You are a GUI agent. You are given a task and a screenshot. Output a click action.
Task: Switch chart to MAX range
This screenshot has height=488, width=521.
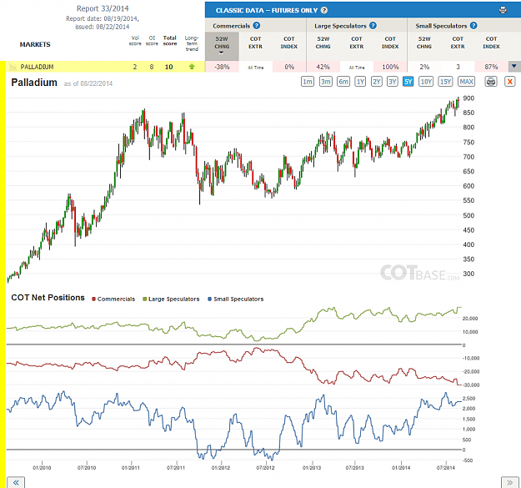click(467, 82)
